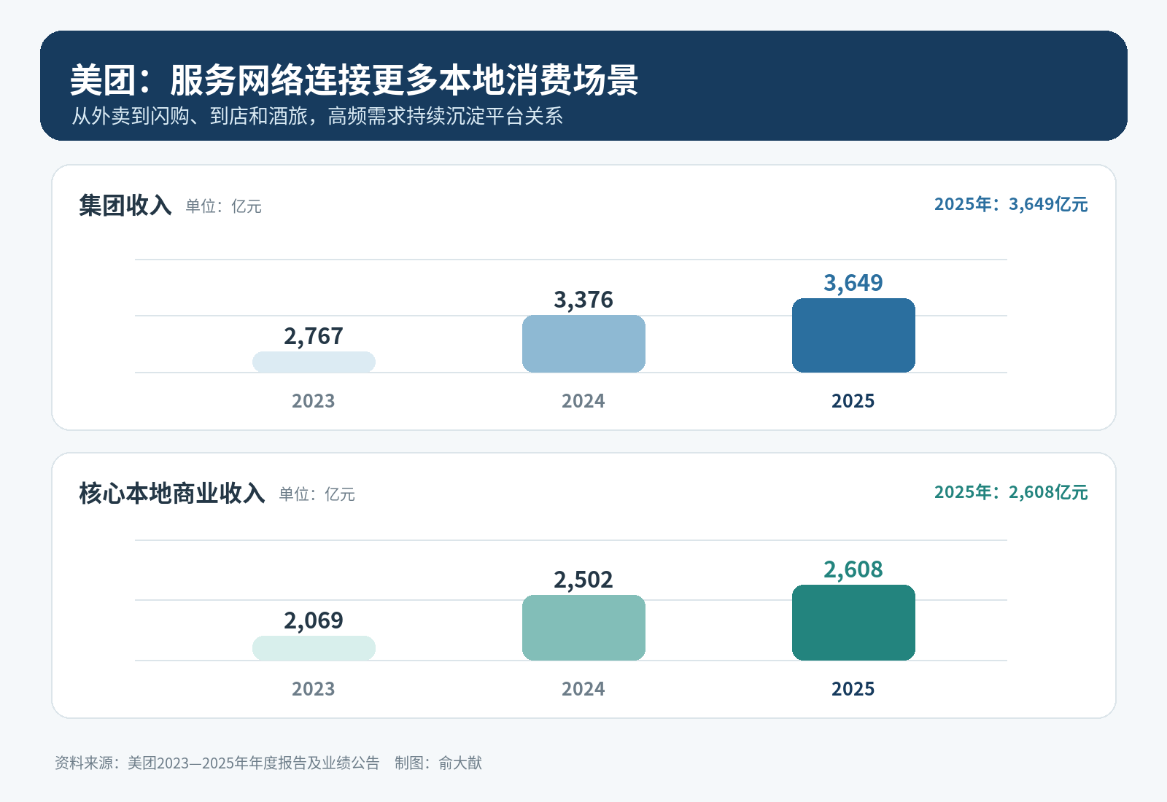The width and height of the screenshot is (1167, 802).
Task: Select the blue value label "3,649" above the bar
Action: (853, 283)
